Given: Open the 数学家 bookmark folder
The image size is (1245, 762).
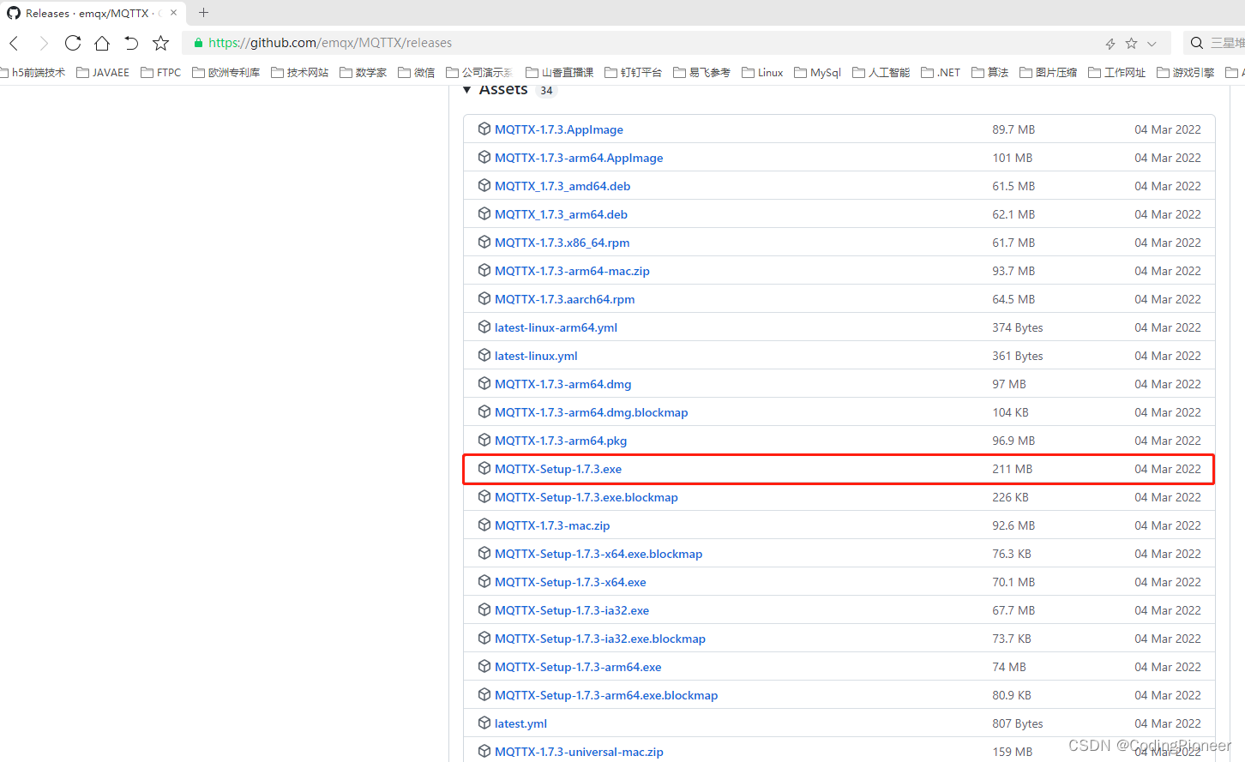Looking at the screenshot, I should tap(364, 73).
